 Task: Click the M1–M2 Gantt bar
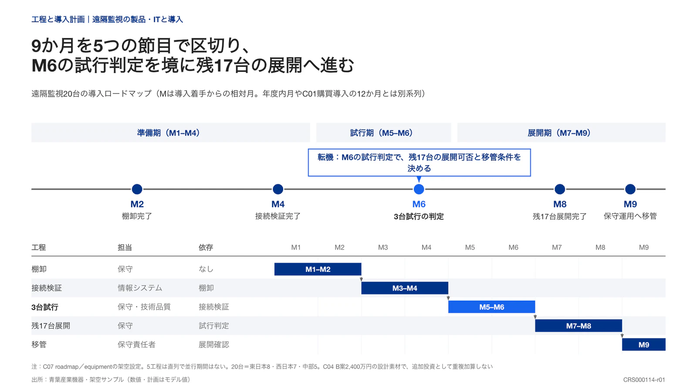tap(318, 269)
